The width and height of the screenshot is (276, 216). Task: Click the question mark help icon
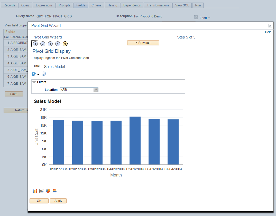pos(44,74)
